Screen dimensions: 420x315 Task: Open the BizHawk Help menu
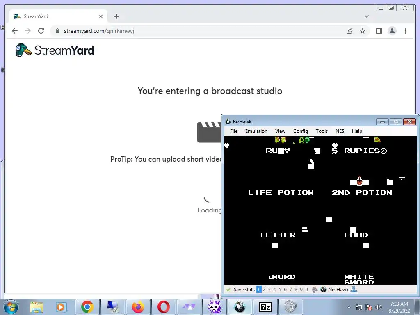point(357,131)
